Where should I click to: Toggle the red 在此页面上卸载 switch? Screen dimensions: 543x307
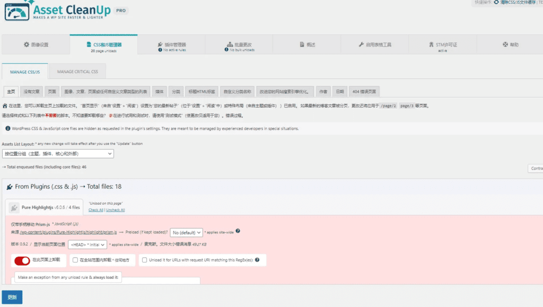point(22,261)
